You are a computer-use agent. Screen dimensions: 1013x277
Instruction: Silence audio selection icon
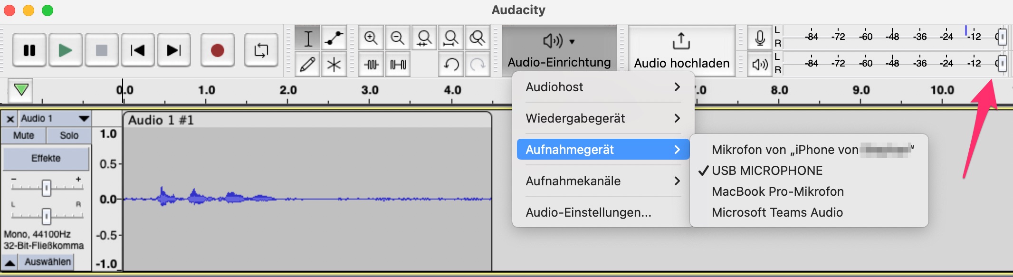398,64
